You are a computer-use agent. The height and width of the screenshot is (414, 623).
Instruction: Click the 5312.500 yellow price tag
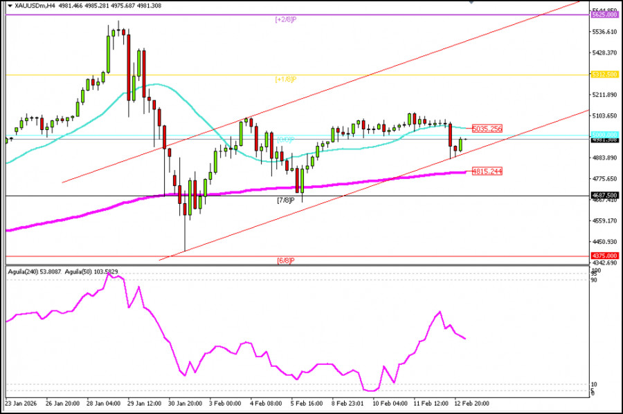[x=604, y=75]
